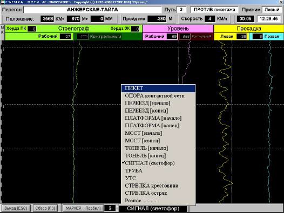Select checked СИГНАЛ (светофор) menu item
284x213 pixels.
point(158,163)
